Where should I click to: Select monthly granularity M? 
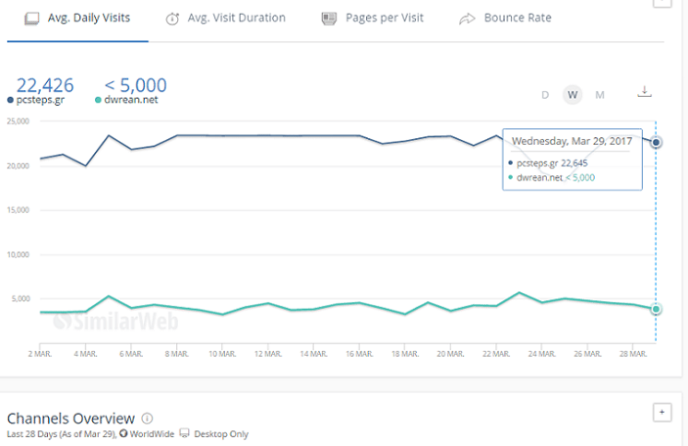[x=599, y=95]
